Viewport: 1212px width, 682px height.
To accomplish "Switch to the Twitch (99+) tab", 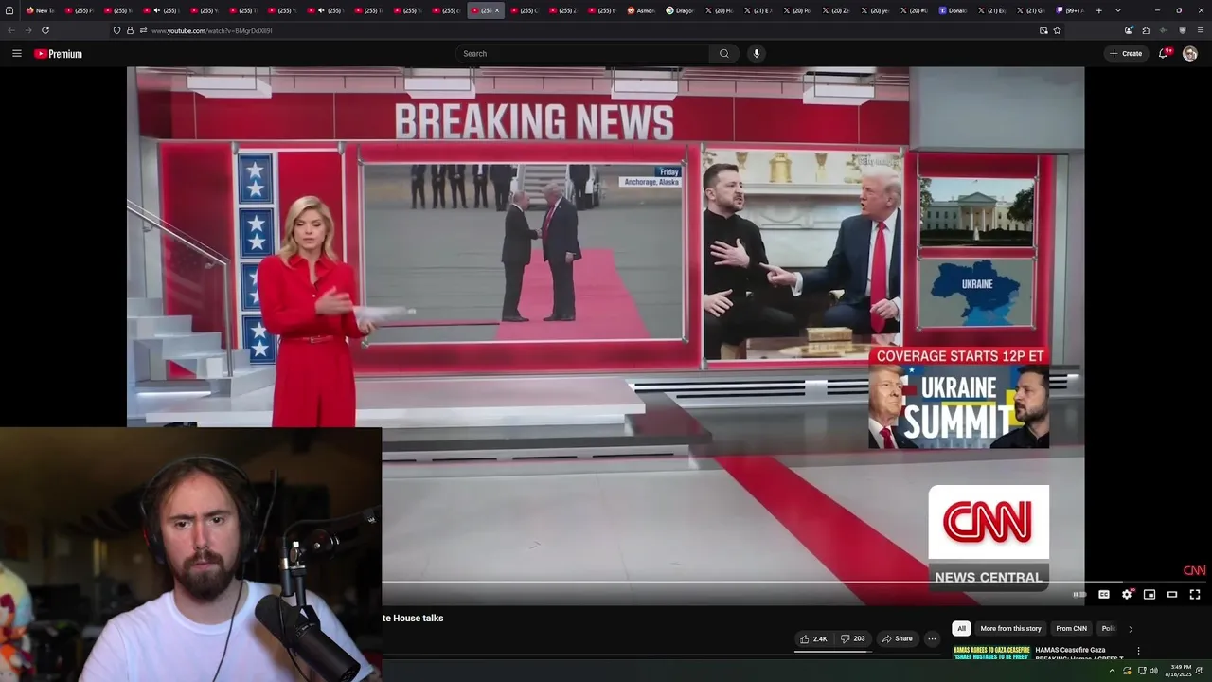I will 1070,10.
